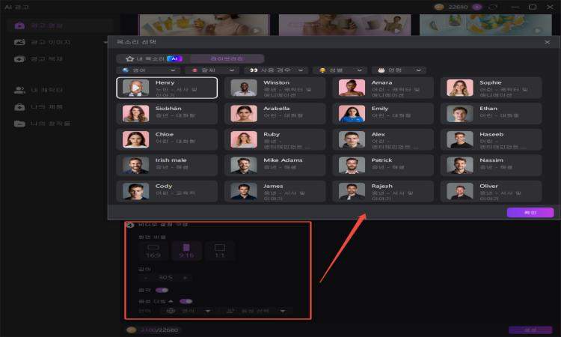Click the 22680 credits count in title bar
Viewport: 561px width, 337px height.
[458, 7]
